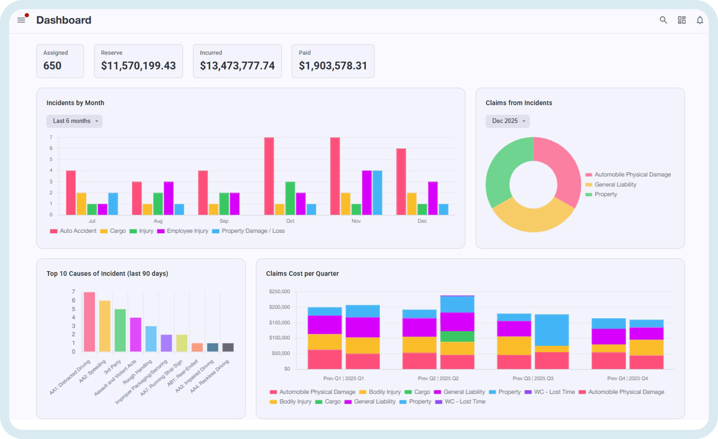Viewport: 718px width, 439px height.
Task: Click the Property legend marker in donut chart
Action: [589, 194]
